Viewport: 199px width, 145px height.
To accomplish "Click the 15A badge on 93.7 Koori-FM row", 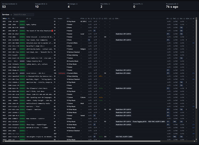I will point(181,58).
